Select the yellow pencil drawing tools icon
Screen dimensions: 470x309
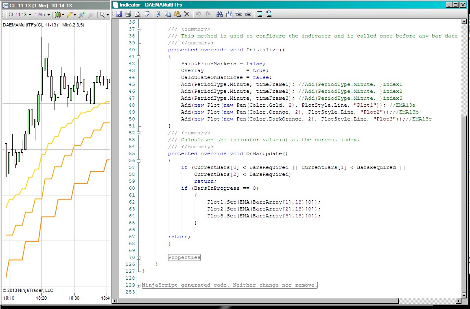click(70, 15)
